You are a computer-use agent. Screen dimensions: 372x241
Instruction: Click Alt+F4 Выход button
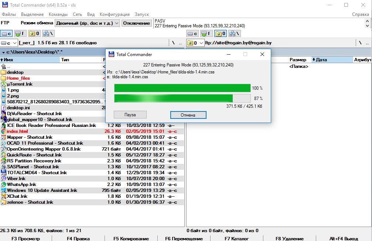[x=344, y=238]
